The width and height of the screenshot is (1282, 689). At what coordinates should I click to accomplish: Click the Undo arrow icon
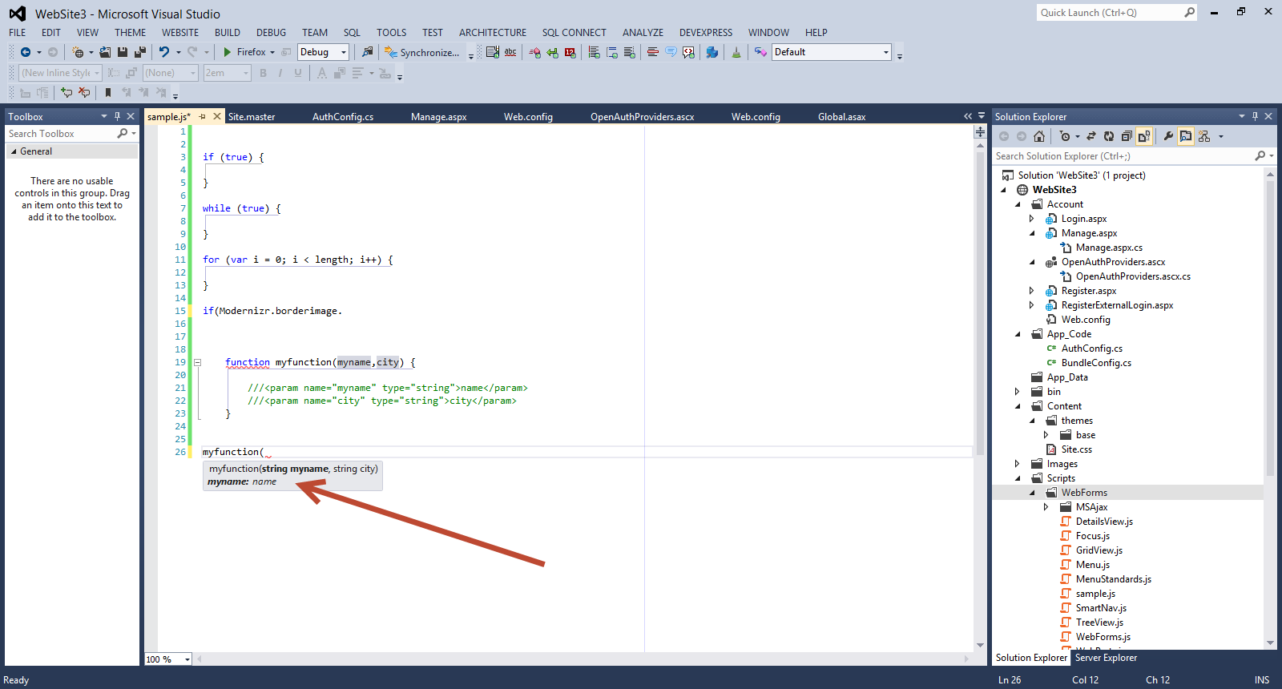(x=164, y=52)
